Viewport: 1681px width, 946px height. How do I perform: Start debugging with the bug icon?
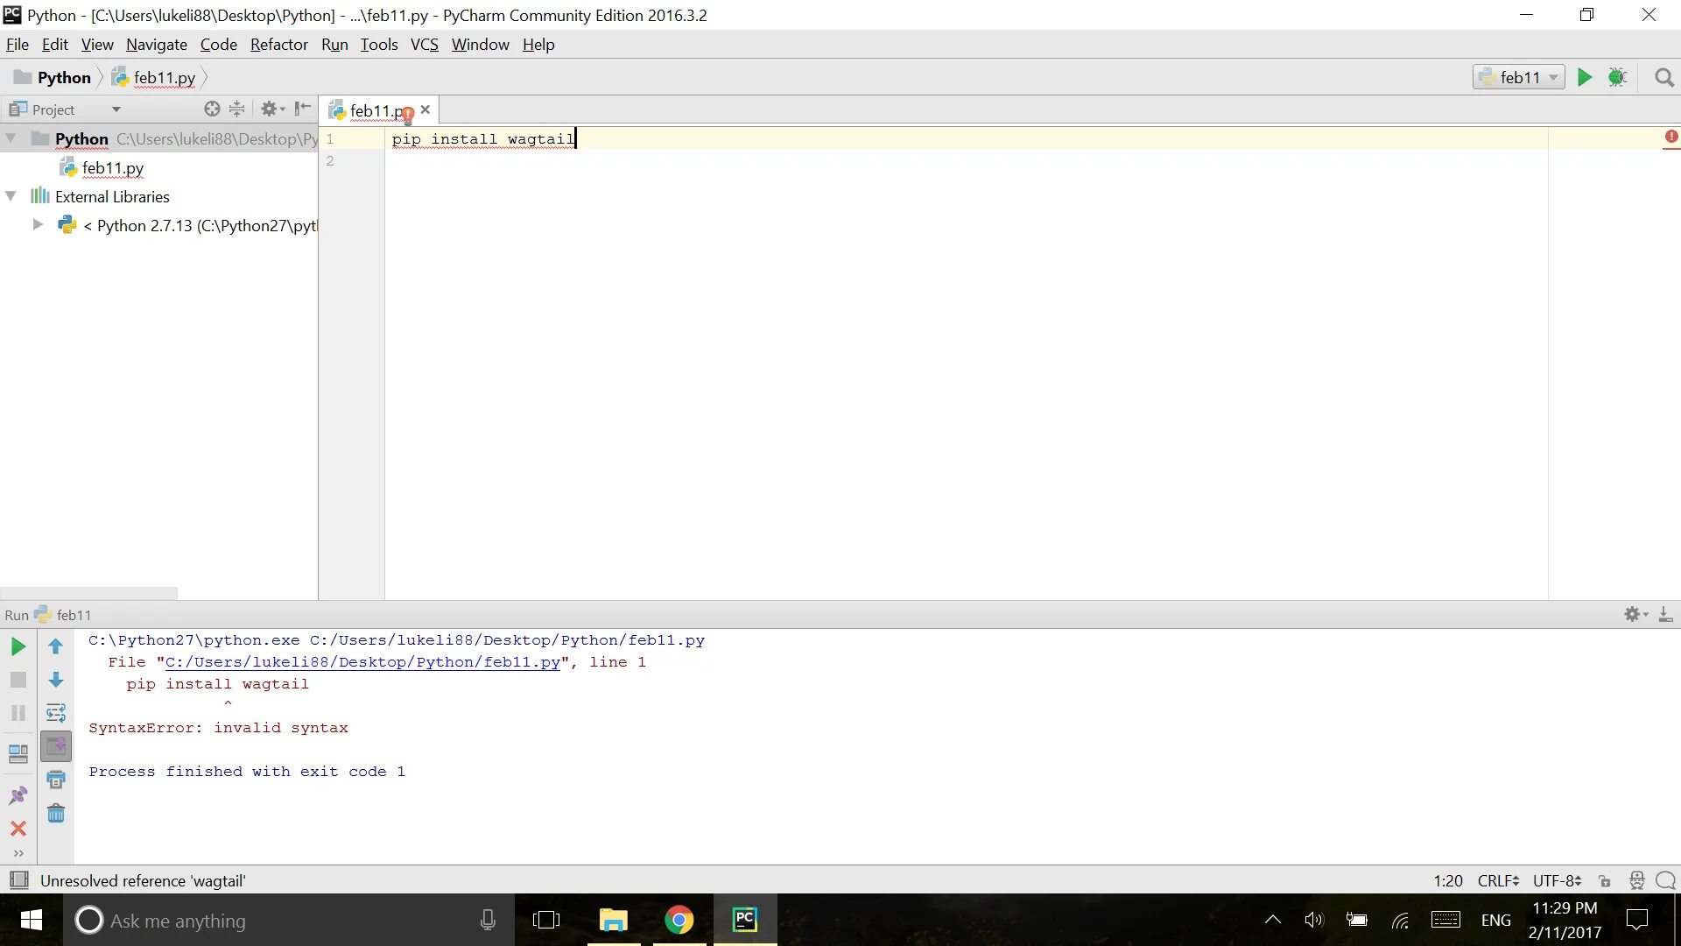coord(1617,77)
